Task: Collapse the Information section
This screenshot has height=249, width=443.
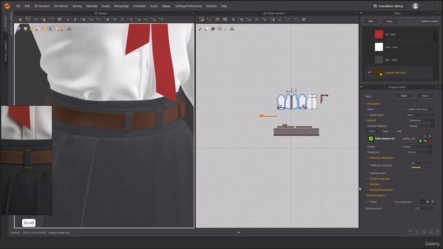Action: 364,104
